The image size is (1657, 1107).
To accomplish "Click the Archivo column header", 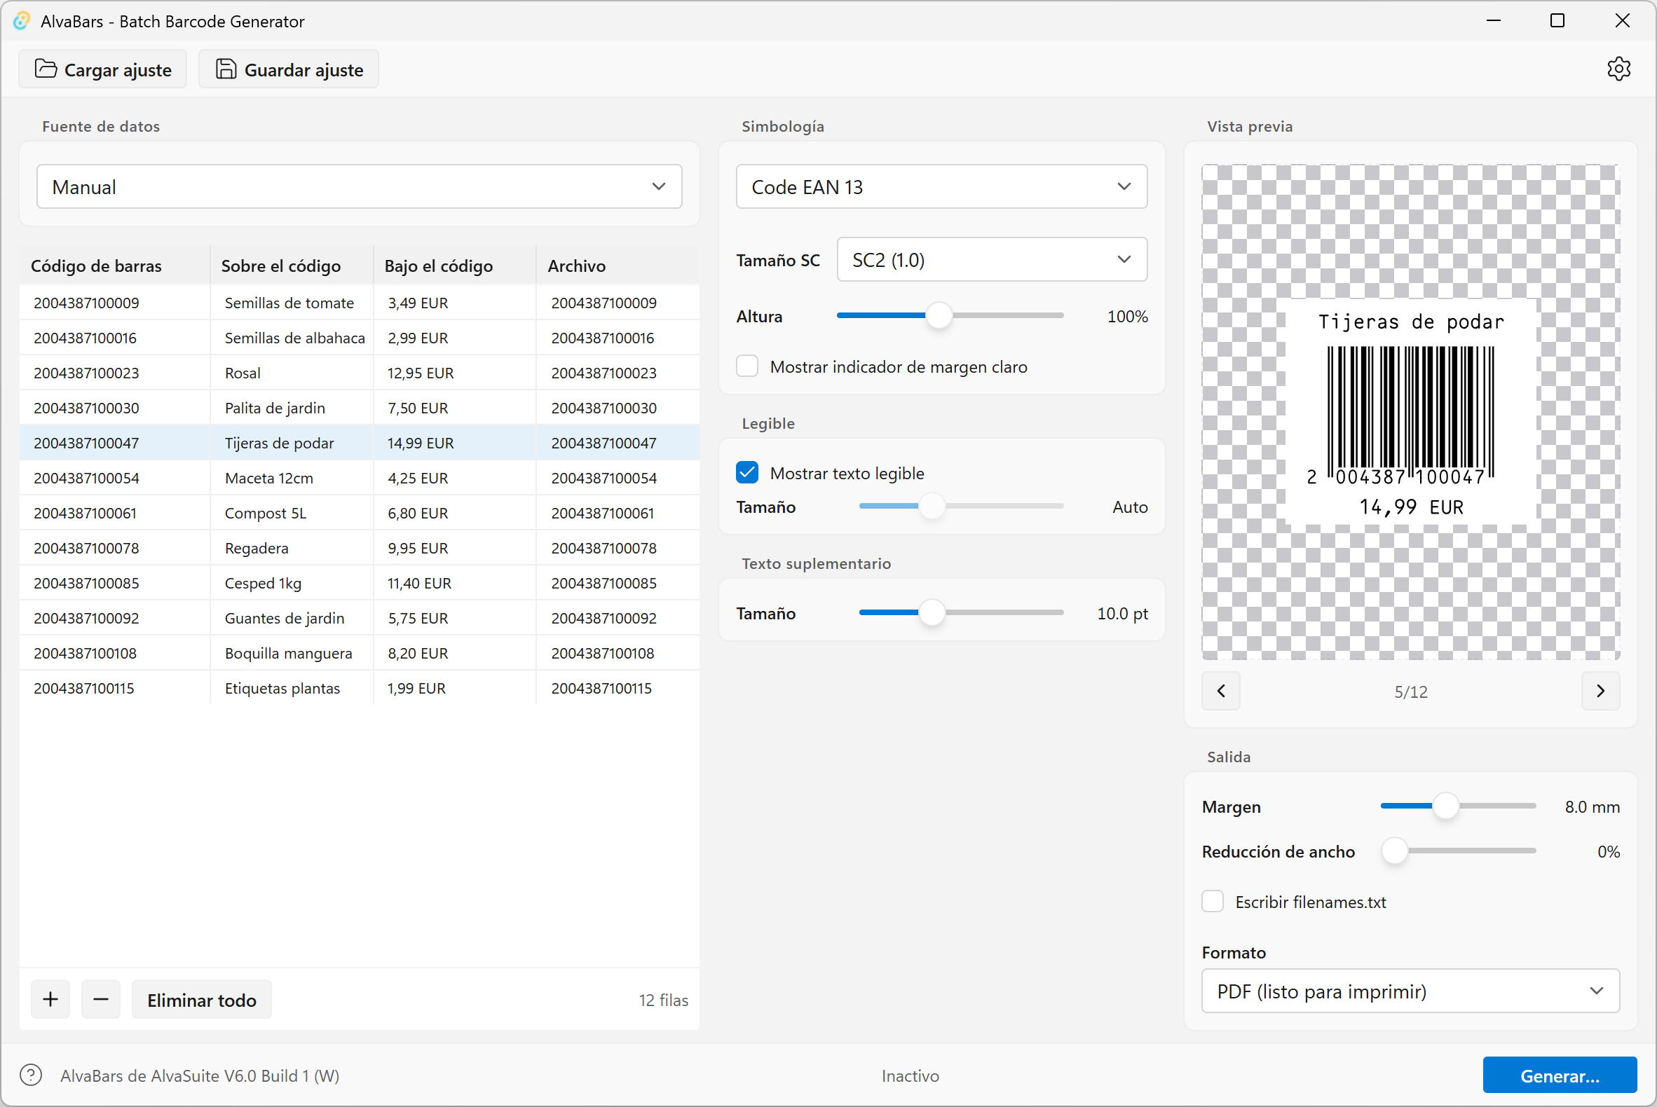I will [x=618, y=266].
